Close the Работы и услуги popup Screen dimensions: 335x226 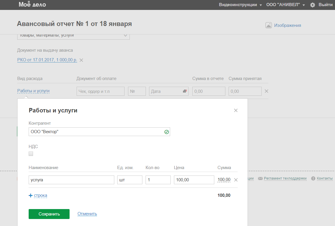236,110
